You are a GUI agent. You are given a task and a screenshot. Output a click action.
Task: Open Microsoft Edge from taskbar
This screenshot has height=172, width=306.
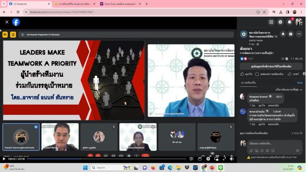pos(170,168)
